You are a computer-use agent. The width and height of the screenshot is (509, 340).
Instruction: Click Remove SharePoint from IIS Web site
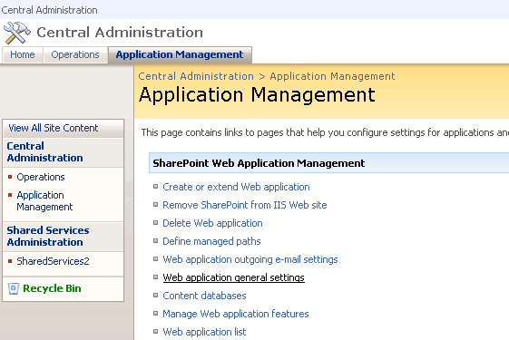click(x=245, y=205)
